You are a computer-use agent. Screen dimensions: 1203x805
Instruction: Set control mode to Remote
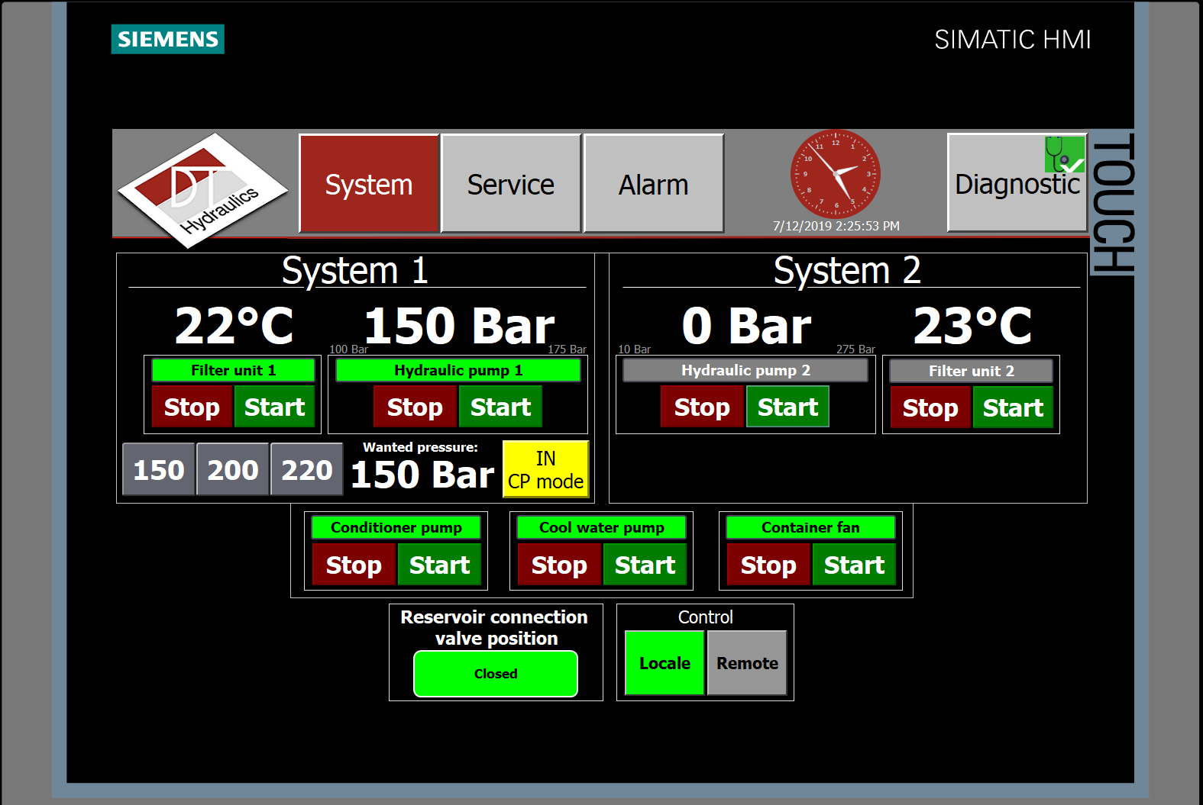coord(746,663)
